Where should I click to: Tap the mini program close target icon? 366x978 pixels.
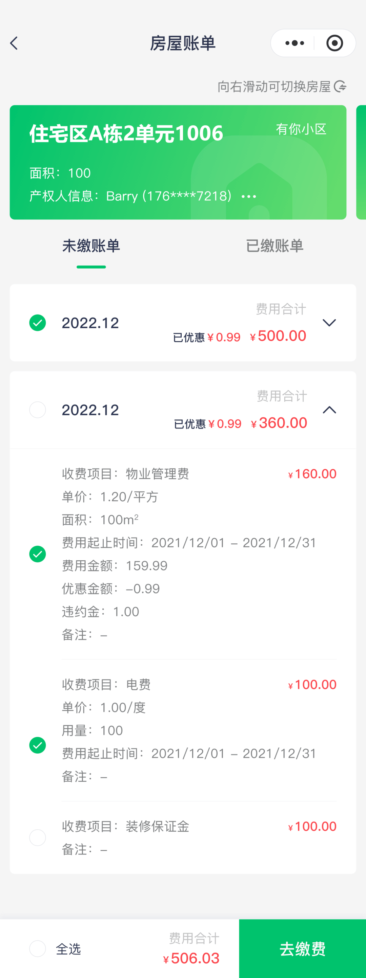coord(334,43)
